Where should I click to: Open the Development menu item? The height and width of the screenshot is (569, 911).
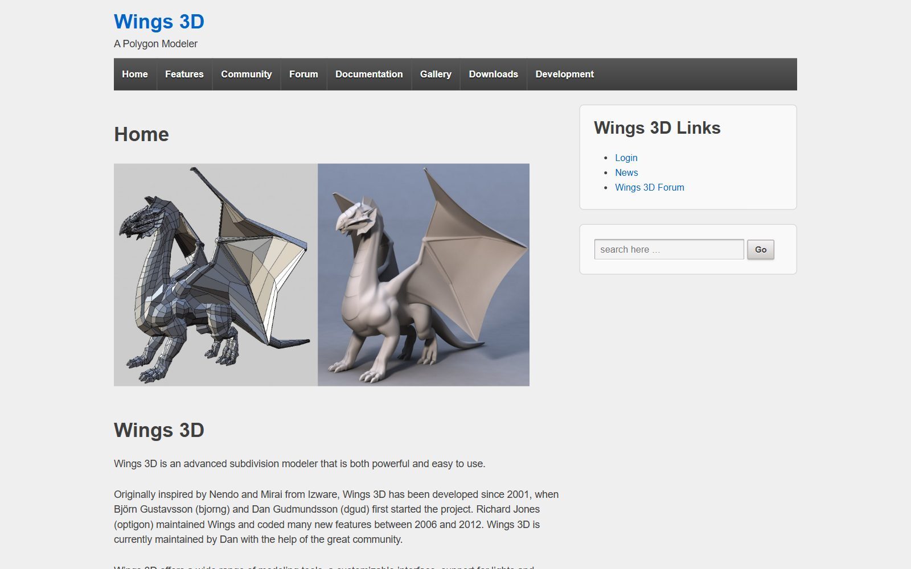click(565, 74)
